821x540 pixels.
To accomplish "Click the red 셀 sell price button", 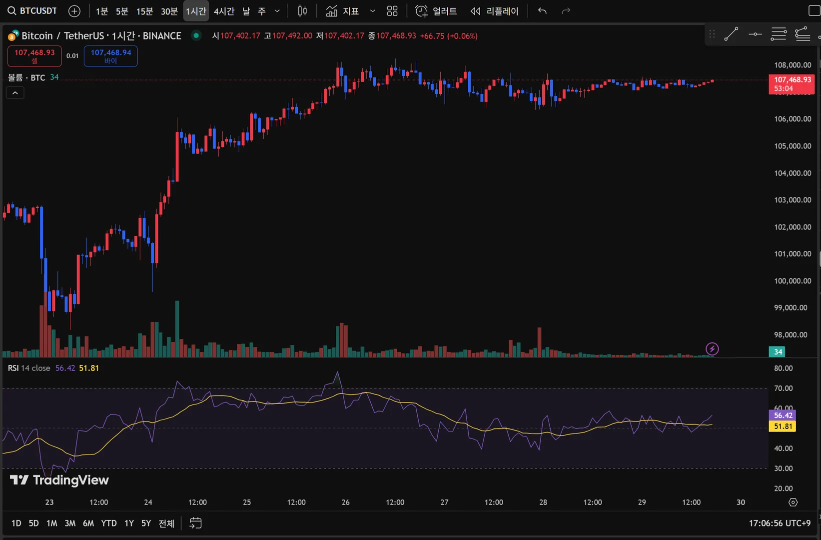I will (34, 56).
